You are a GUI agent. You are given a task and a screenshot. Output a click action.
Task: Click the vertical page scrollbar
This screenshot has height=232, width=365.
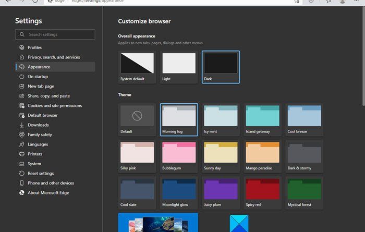pyautogui.click(x=363, y=56)
